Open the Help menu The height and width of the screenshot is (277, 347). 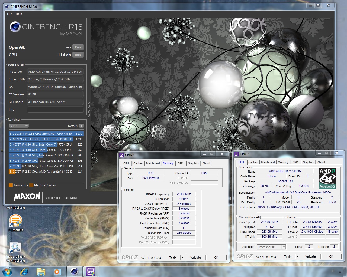19,14
